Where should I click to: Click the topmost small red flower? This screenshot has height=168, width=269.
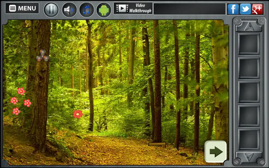[x=21, y=91]
